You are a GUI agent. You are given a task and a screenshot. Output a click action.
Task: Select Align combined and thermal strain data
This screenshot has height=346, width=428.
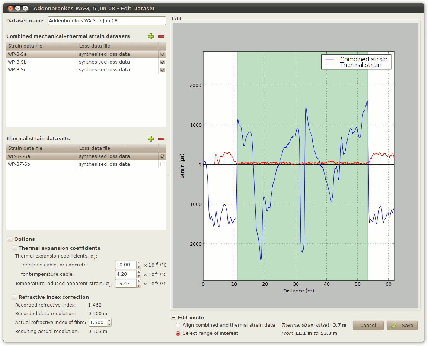point(178,325)
